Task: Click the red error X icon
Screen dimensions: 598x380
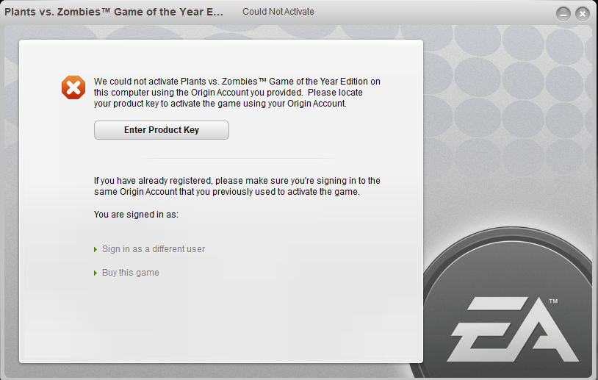Action: click(x=73, y=87)
